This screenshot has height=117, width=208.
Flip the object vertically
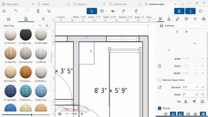coord(194,102)
